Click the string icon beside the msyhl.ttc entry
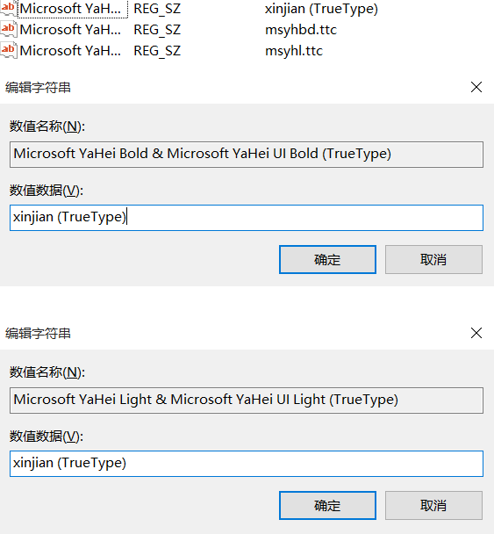The image size is (494, 534). click(x=8, y=50)
